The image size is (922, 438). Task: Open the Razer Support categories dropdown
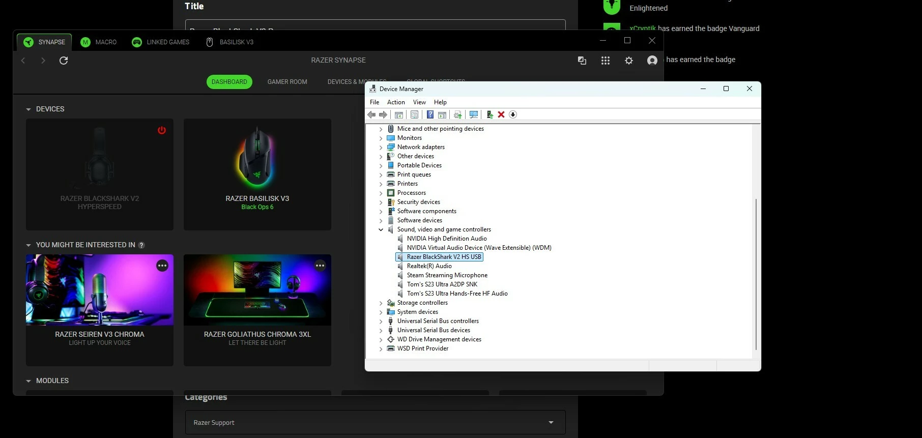pos(376,422)
